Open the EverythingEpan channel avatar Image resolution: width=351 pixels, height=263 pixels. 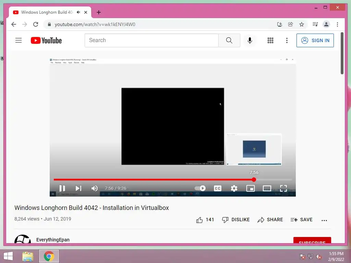(23, 239)
